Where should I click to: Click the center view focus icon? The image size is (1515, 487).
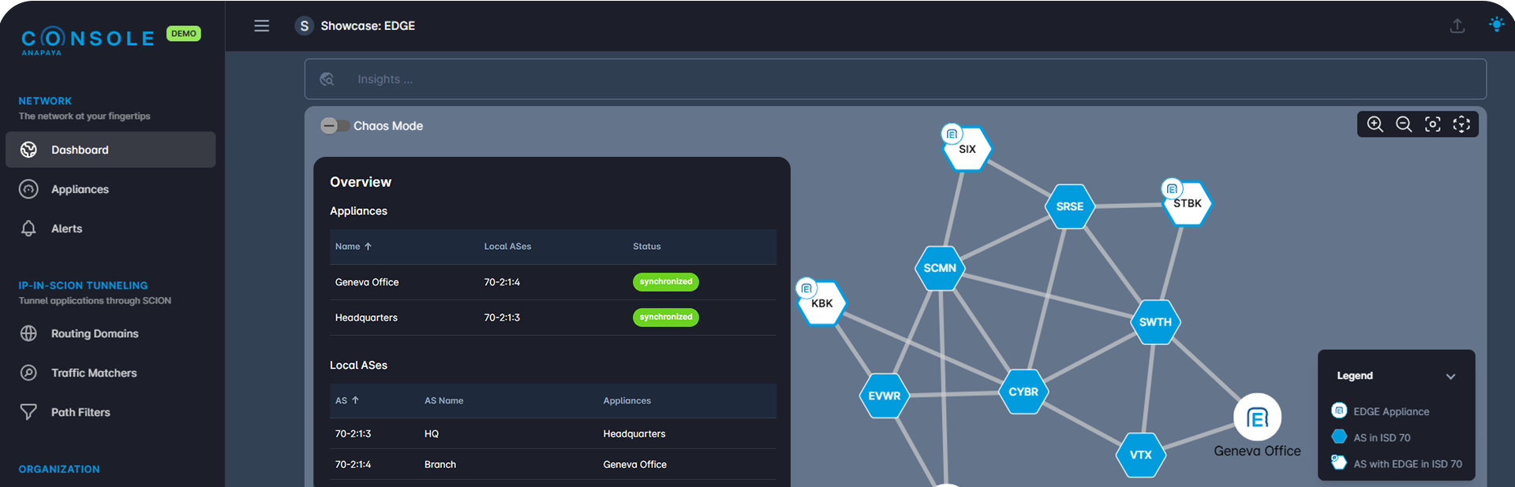pos(1433,125)
